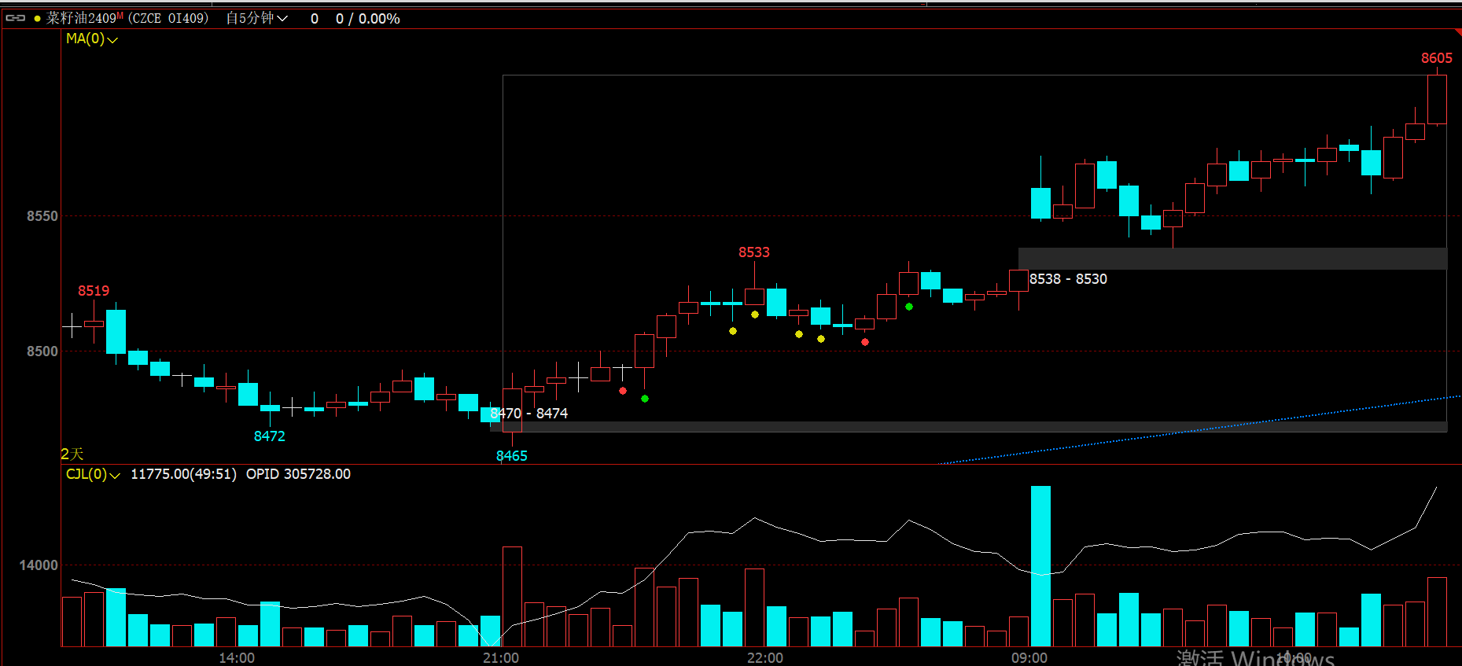The image size is (1462, 666).
Task: Click the green signal dot below 8533 area
Action: coord(908,307)
